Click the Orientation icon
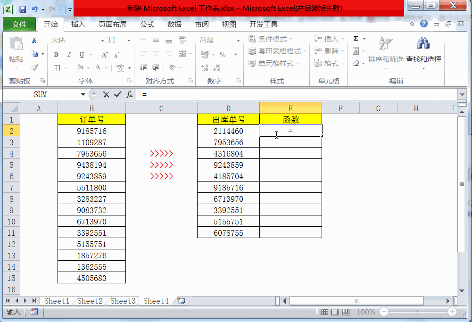Viewport: 472px width, 322px height. 173,67
